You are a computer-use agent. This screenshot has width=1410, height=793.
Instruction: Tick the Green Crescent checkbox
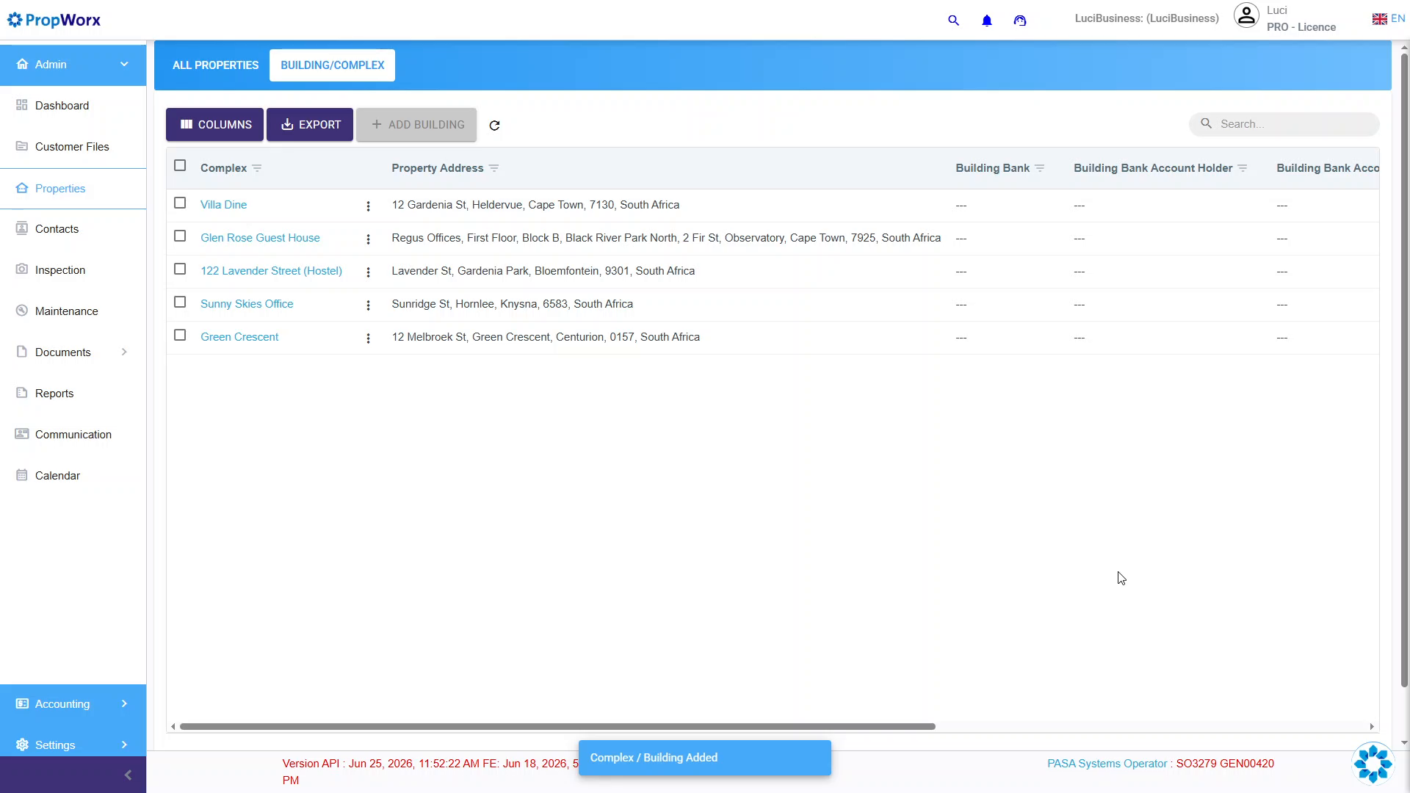tap(180, 336)
